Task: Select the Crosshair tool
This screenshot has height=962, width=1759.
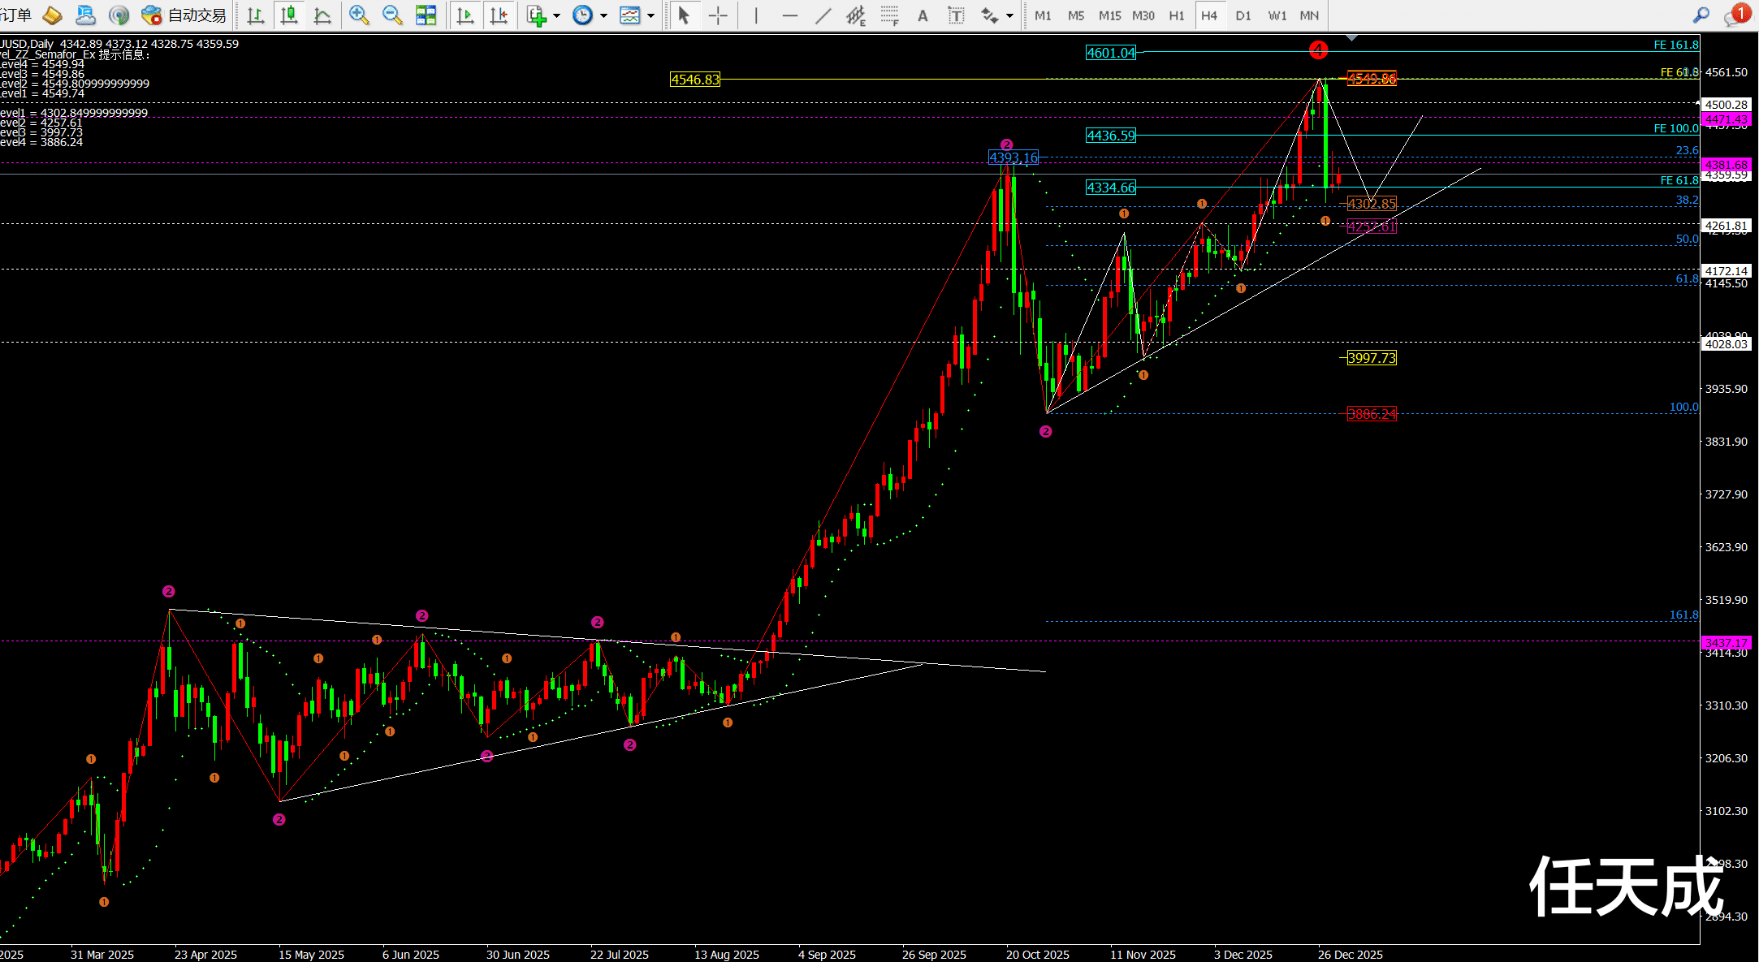Action: [718, 15]
